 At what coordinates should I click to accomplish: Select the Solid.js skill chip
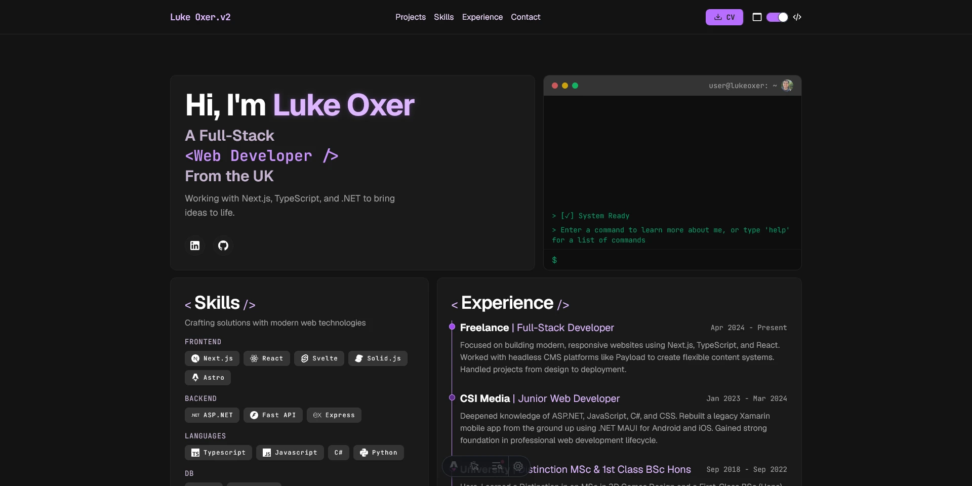click(378, 358)
